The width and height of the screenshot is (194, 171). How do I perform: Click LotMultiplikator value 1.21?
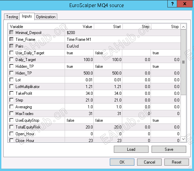coord(79,87)
